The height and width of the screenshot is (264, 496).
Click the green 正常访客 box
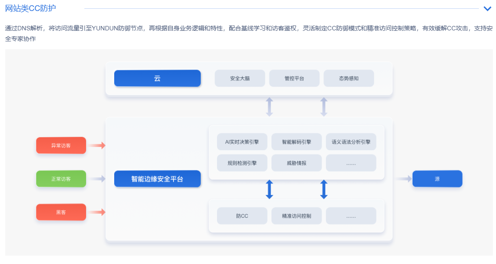coord(61,179)
